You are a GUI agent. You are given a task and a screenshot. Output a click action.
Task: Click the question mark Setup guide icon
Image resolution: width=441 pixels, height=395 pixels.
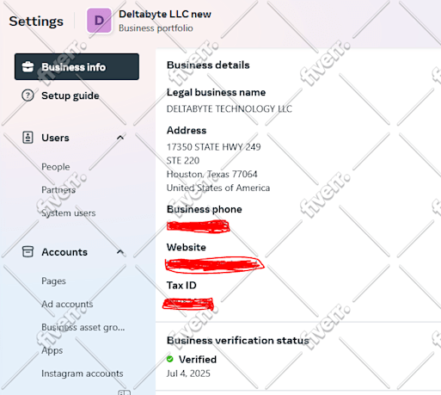(x=28, y=96)
